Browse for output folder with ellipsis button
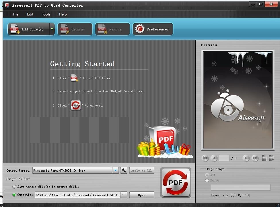 [124, 195]
